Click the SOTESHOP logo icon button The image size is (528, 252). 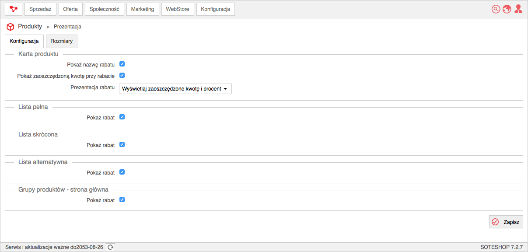point(14,9)
